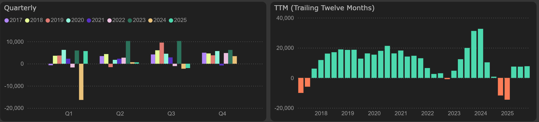Screen dimensions: 539x122
Task: Click the salmon 2019 bar in Q3
Action: point(162,53)
